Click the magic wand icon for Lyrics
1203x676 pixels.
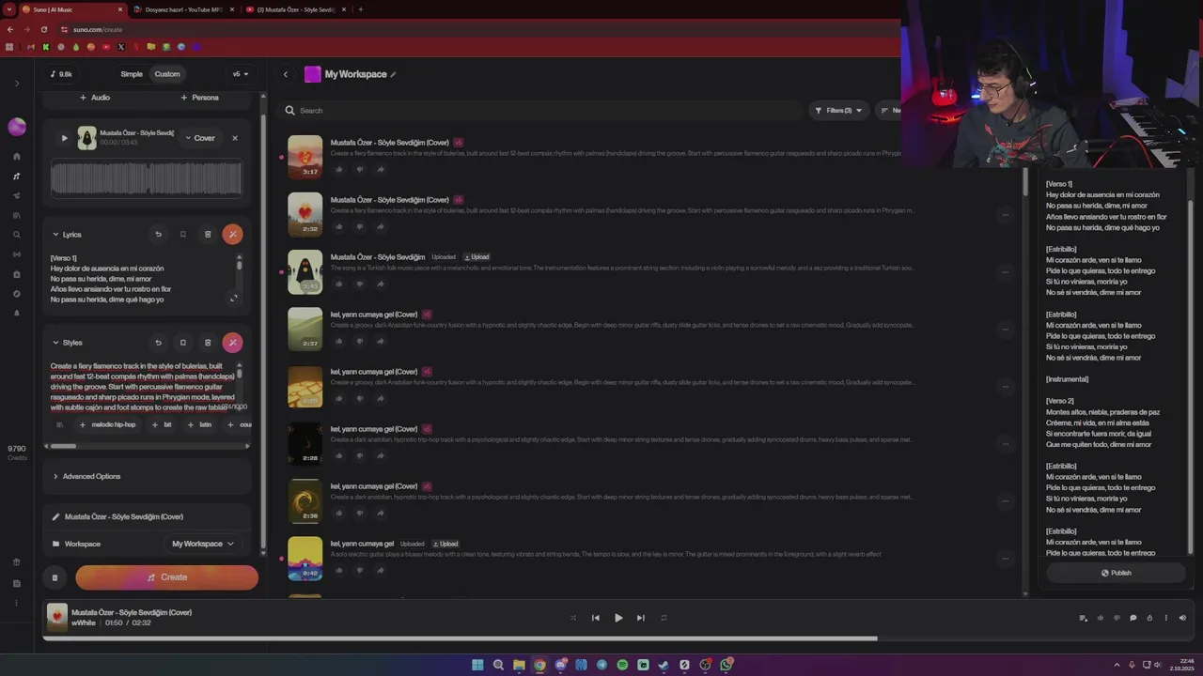232,234
